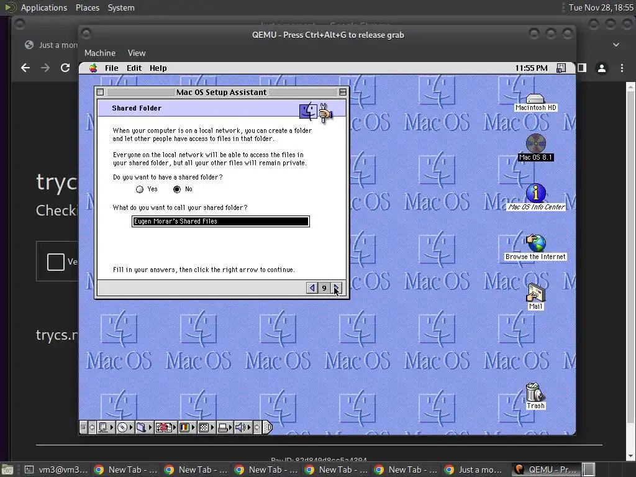636x477 pixels.
Task: Open the Places menu in top panel
Action: pyautogui.click(x=88, y=7)
